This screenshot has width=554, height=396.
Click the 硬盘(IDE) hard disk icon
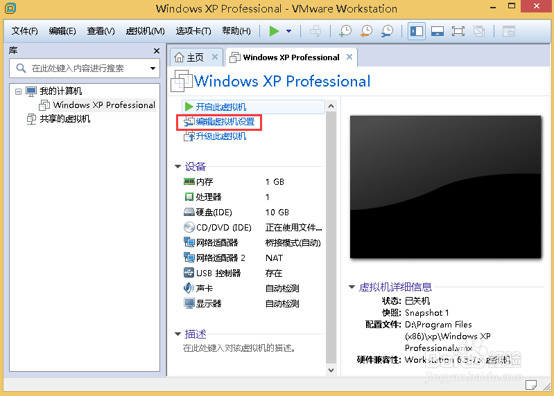pos(189,212)
